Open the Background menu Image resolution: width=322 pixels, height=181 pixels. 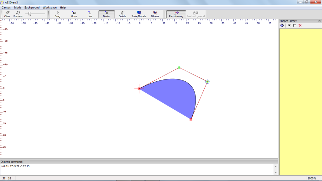click(x=32, y=8)
